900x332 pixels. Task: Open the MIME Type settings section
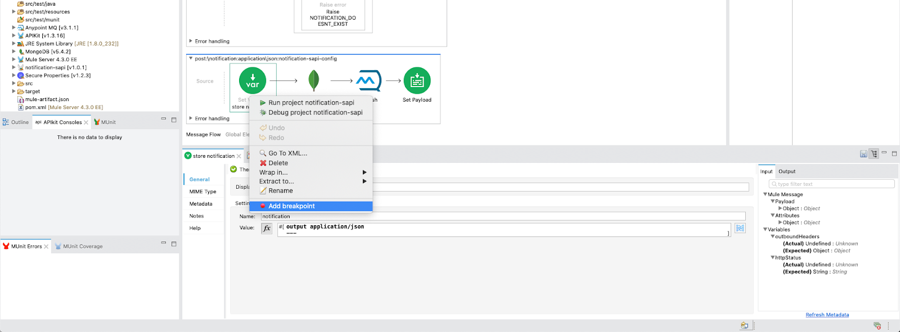(202, 192)
